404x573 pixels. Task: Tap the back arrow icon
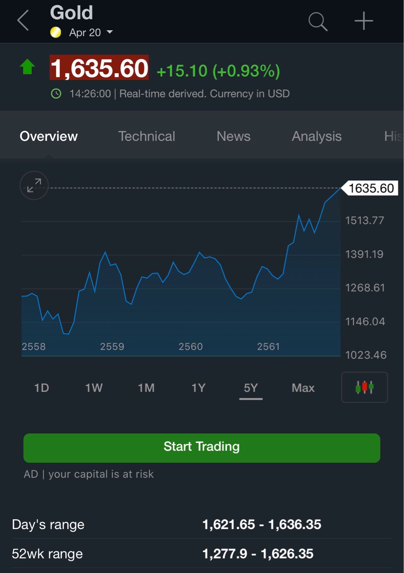(23, 21)
